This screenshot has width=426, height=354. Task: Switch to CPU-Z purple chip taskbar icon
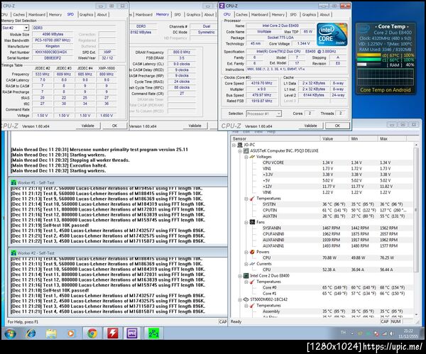pos(132,333)
